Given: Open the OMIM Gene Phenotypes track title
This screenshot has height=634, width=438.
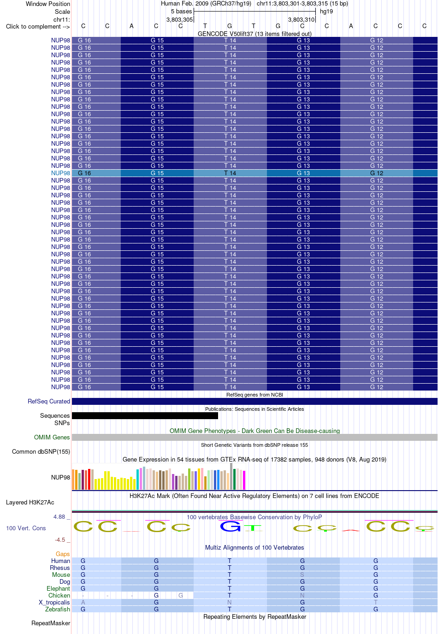Looking at the screenshot, I should [255, 431].
